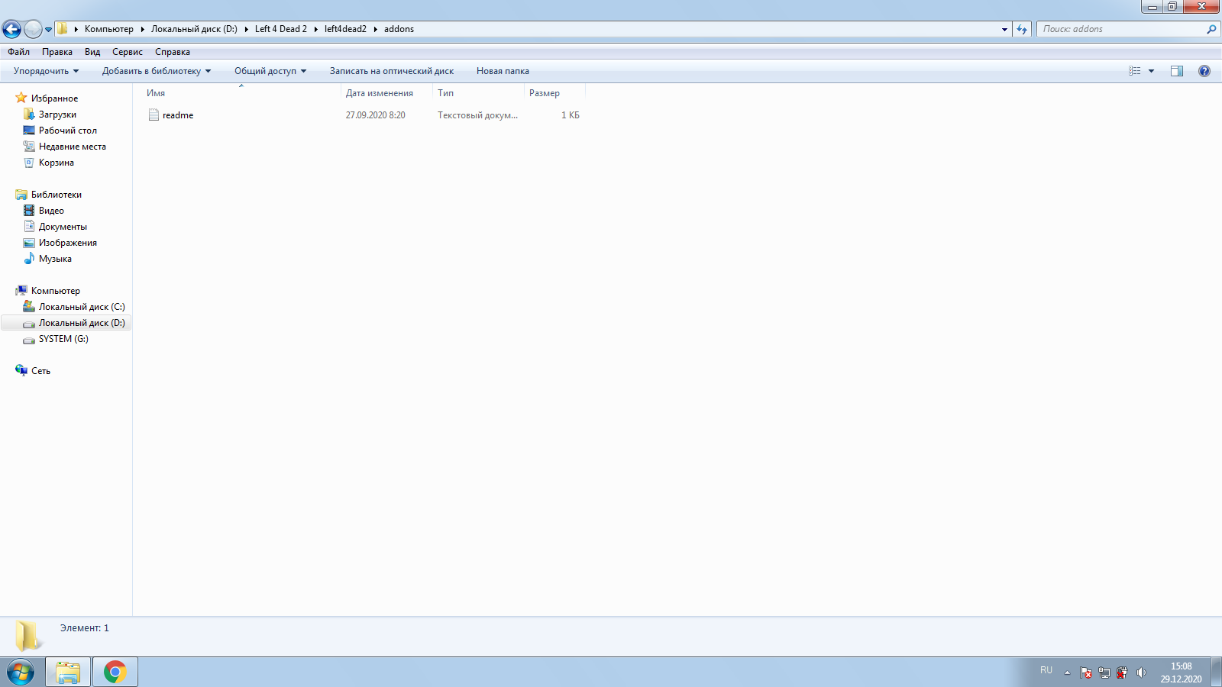
Task: Open the 'Документы' library
Action: pyautogui.click(x=63, y=227)
